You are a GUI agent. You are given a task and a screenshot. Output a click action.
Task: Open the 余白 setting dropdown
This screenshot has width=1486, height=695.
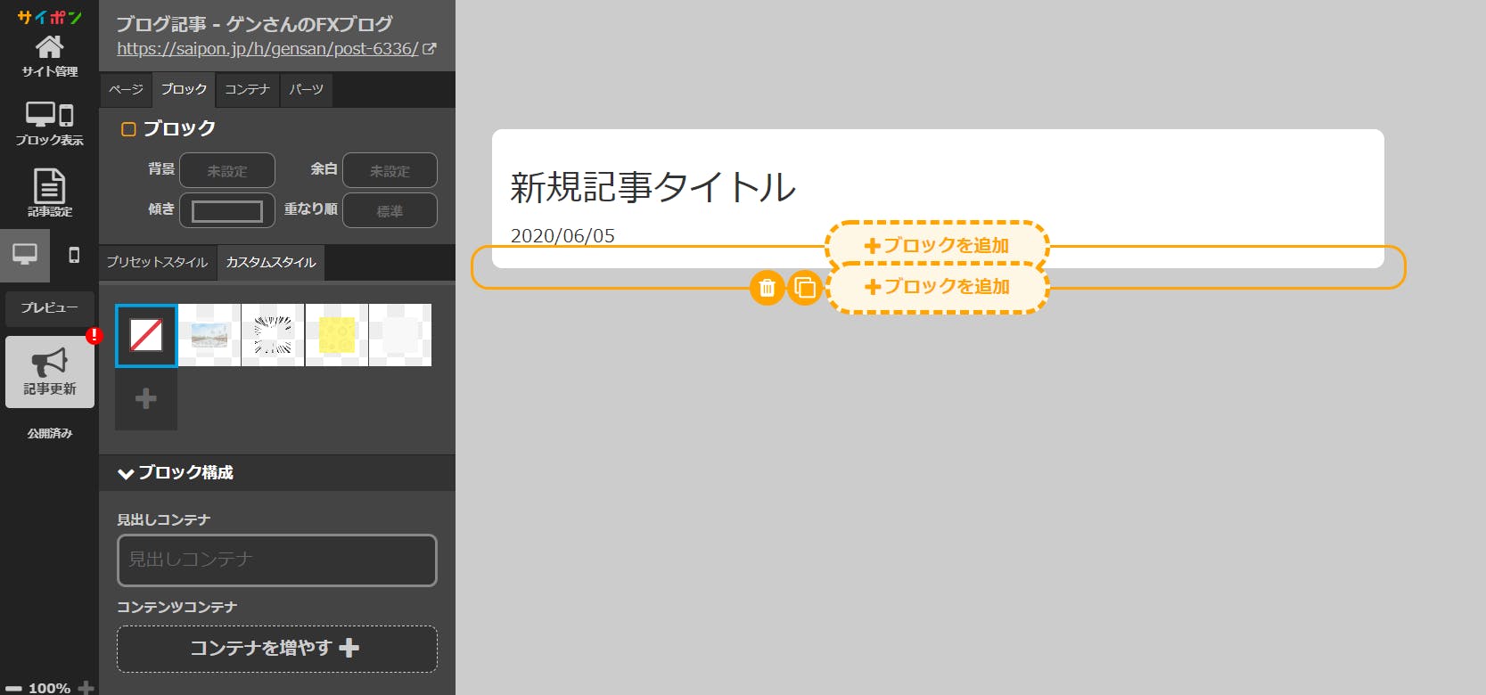390,170
